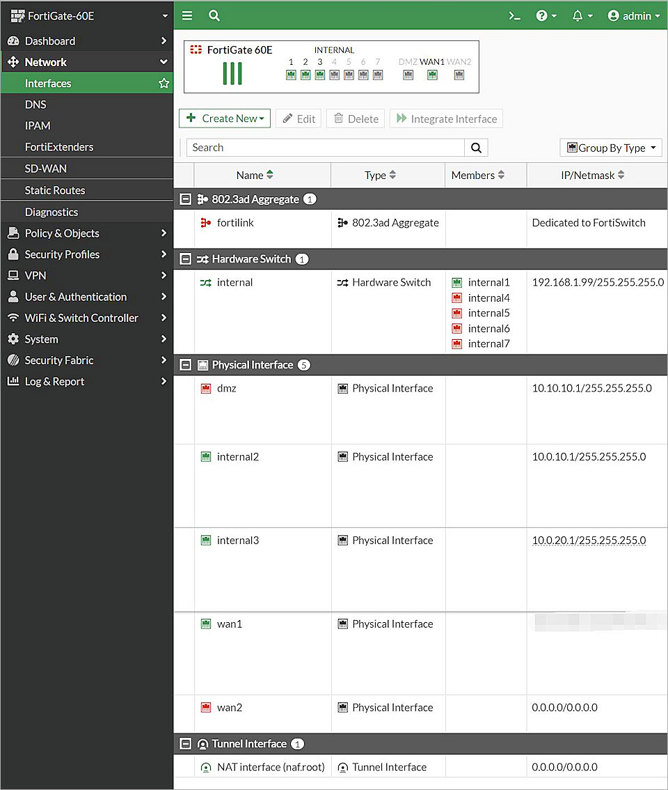Open the Group By Type dropdown
The height and width of the screenshot is (790, 668).
(610, 148)
